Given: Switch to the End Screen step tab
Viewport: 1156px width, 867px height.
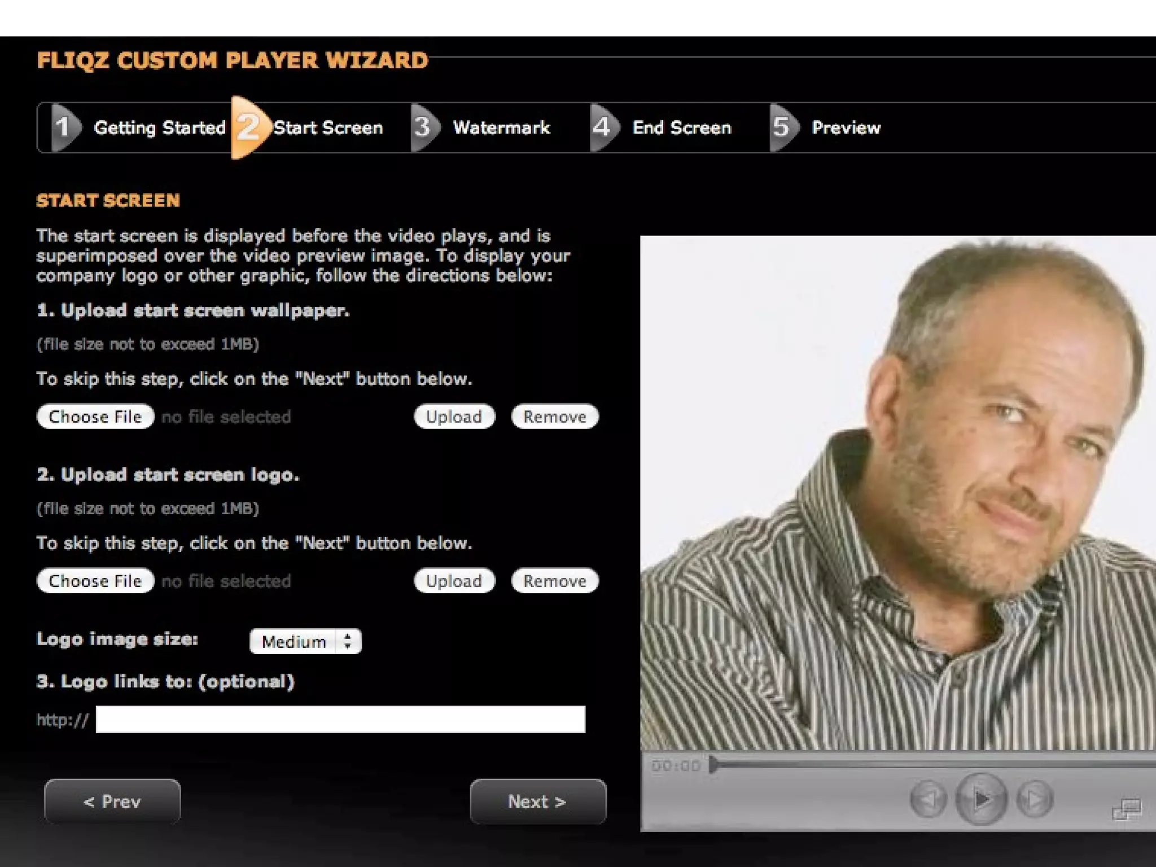Looking at the screenshot, I should tap(682, 128).
